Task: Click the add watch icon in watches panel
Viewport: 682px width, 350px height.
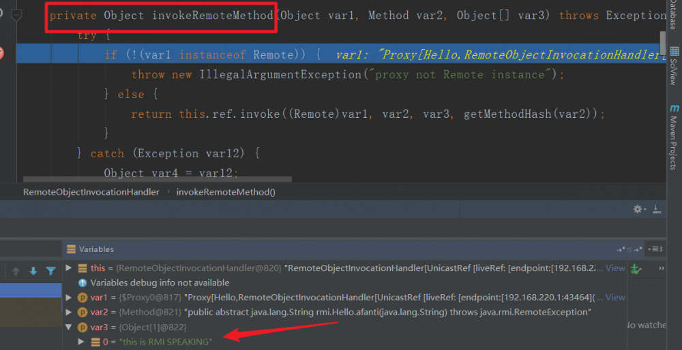Action: tap(636, 269)
